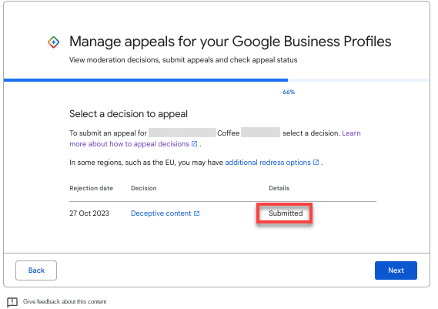
Task: Select the 27 Oct 2023 rejection row
Action: point(223,213)
